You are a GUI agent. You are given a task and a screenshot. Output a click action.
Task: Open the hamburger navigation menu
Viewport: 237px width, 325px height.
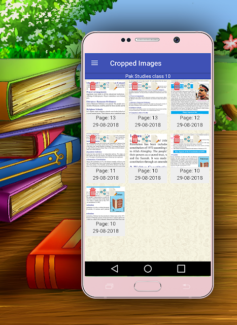[95, 63]
